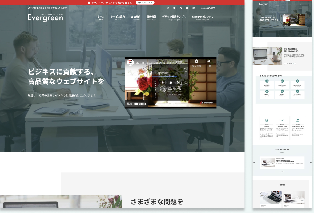The height and width of the screenshot is (213, 314).
Task: Open the video title Lightning G3 VEKUAN キット 解説
Action: click(159, 63)
